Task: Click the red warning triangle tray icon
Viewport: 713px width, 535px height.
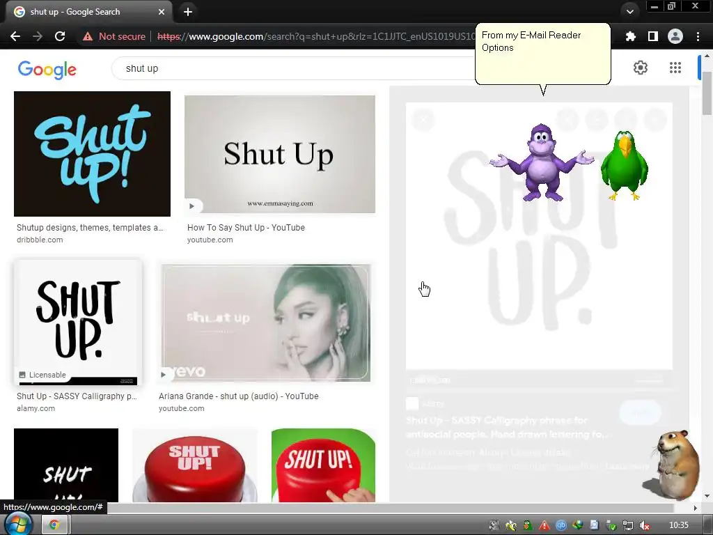Action: [544, 525]
